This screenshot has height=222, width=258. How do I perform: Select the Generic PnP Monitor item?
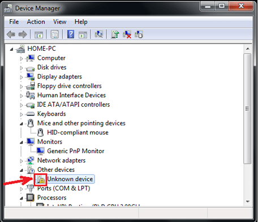tap(75, 151)
